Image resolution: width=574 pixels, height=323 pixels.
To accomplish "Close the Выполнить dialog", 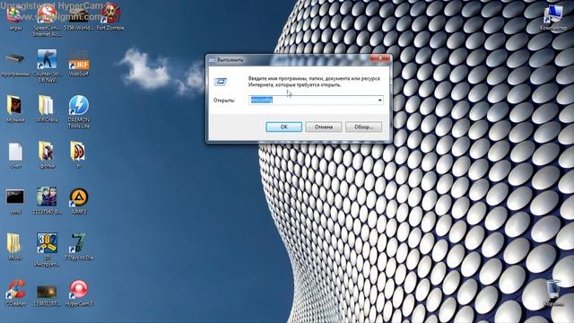I will point(379,58).
